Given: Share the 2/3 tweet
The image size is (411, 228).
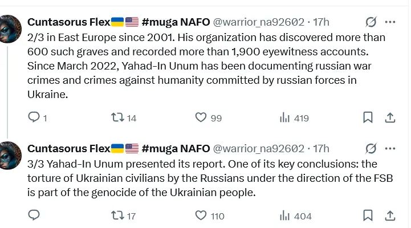Looking at the screenshot, I should pos(390,117).
